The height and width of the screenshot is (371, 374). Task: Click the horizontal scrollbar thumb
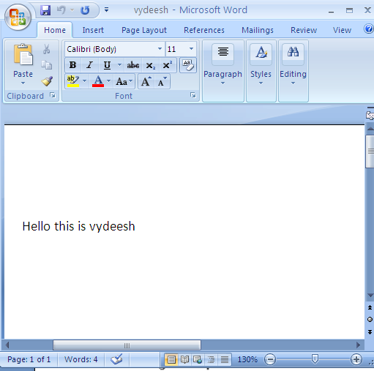coord(127,345)
